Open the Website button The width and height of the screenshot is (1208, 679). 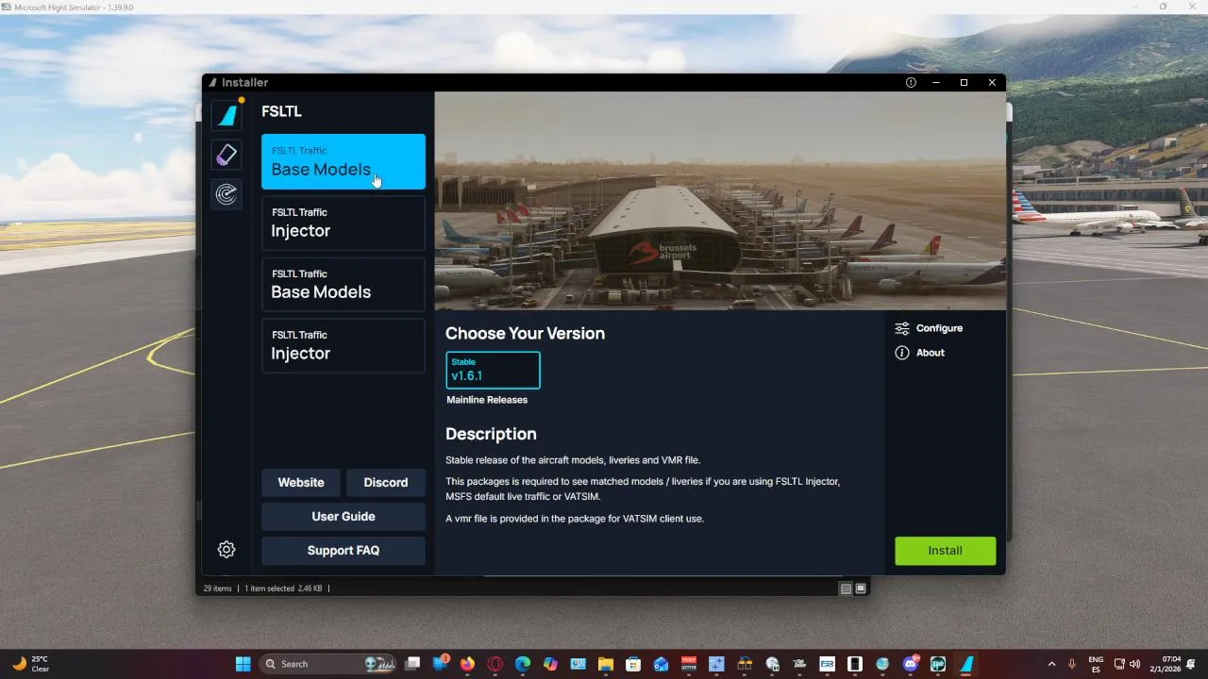point(301,482)
